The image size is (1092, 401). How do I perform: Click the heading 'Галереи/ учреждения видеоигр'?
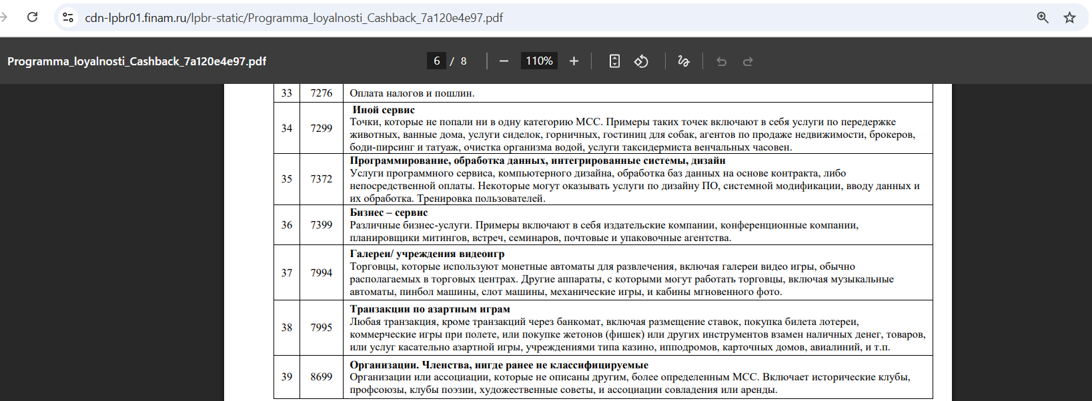pos(427,254)
